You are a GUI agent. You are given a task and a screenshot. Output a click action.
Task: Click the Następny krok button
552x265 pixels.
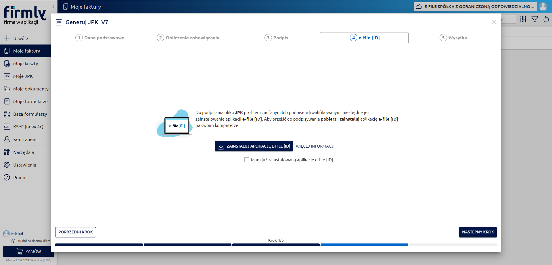478,232
